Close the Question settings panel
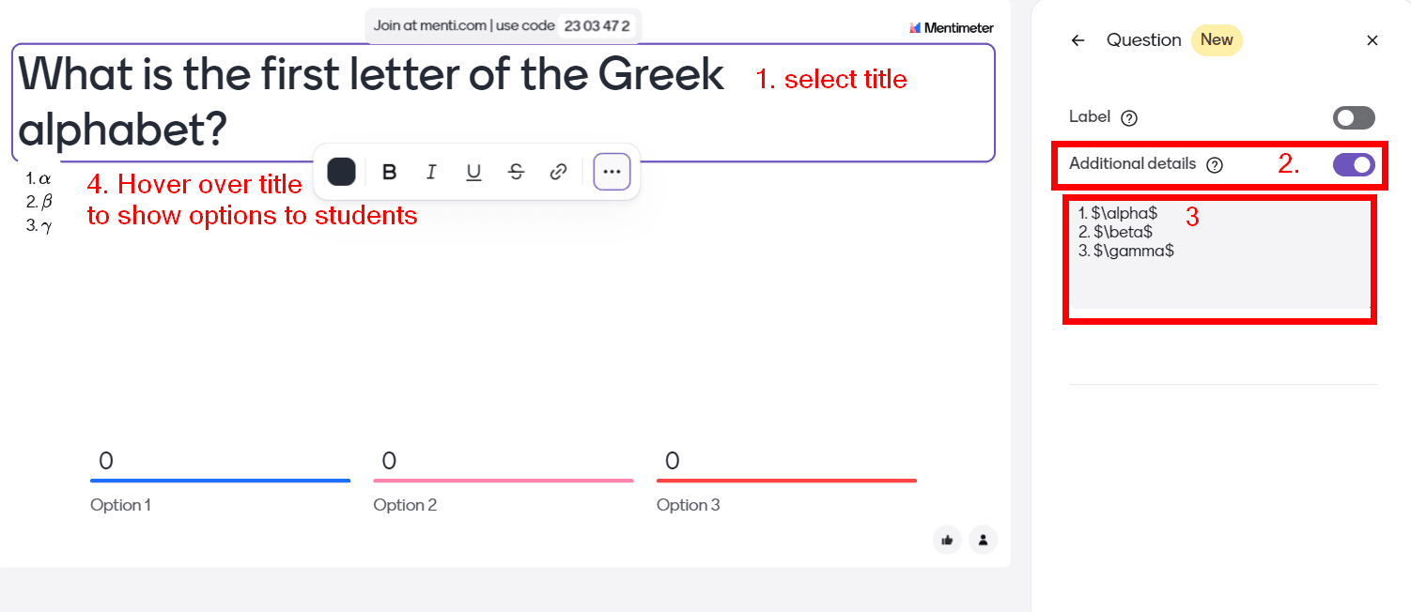This screenshot has height=612, width=1411. coord(1372,40)
